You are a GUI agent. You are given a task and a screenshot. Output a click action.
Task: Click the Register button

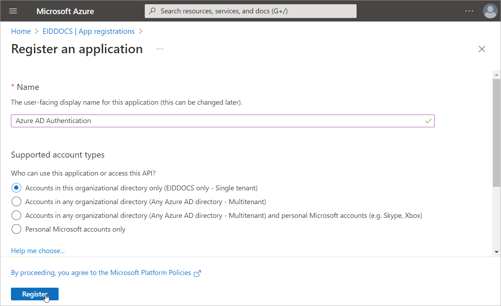pyautogui.click(x=35, y=294)
